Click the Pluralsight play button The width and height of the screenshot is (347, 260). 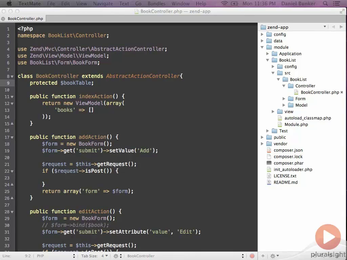coord(328,237)
